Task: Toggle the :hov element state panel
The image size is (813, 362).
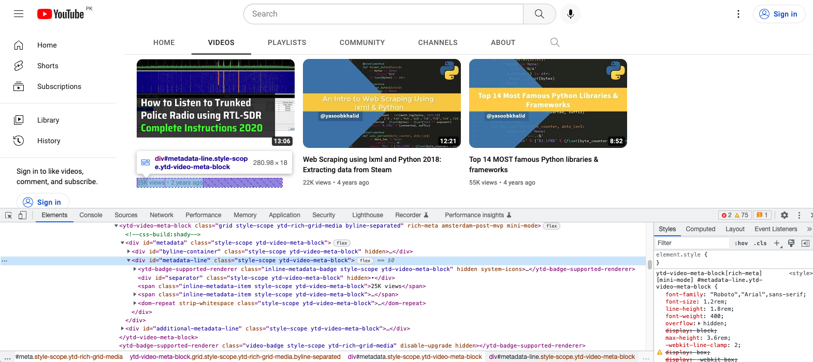Action: pos(741,243)
